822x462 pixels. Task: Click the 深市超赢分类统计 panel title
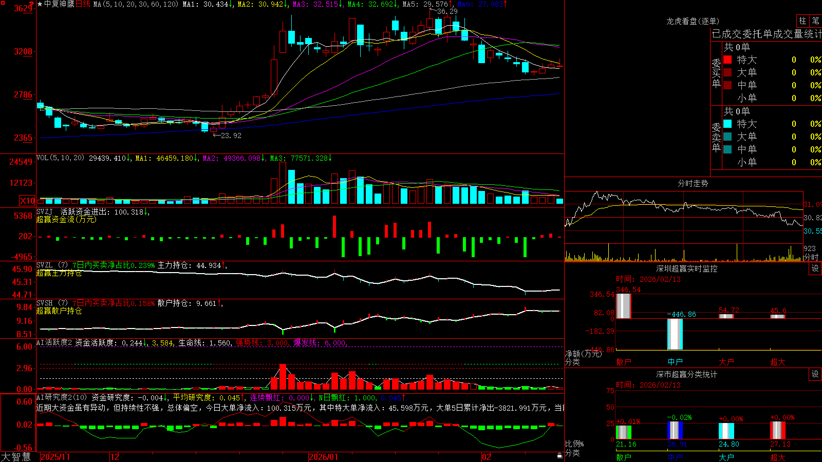pyautogui.click(x=686, y=374)
